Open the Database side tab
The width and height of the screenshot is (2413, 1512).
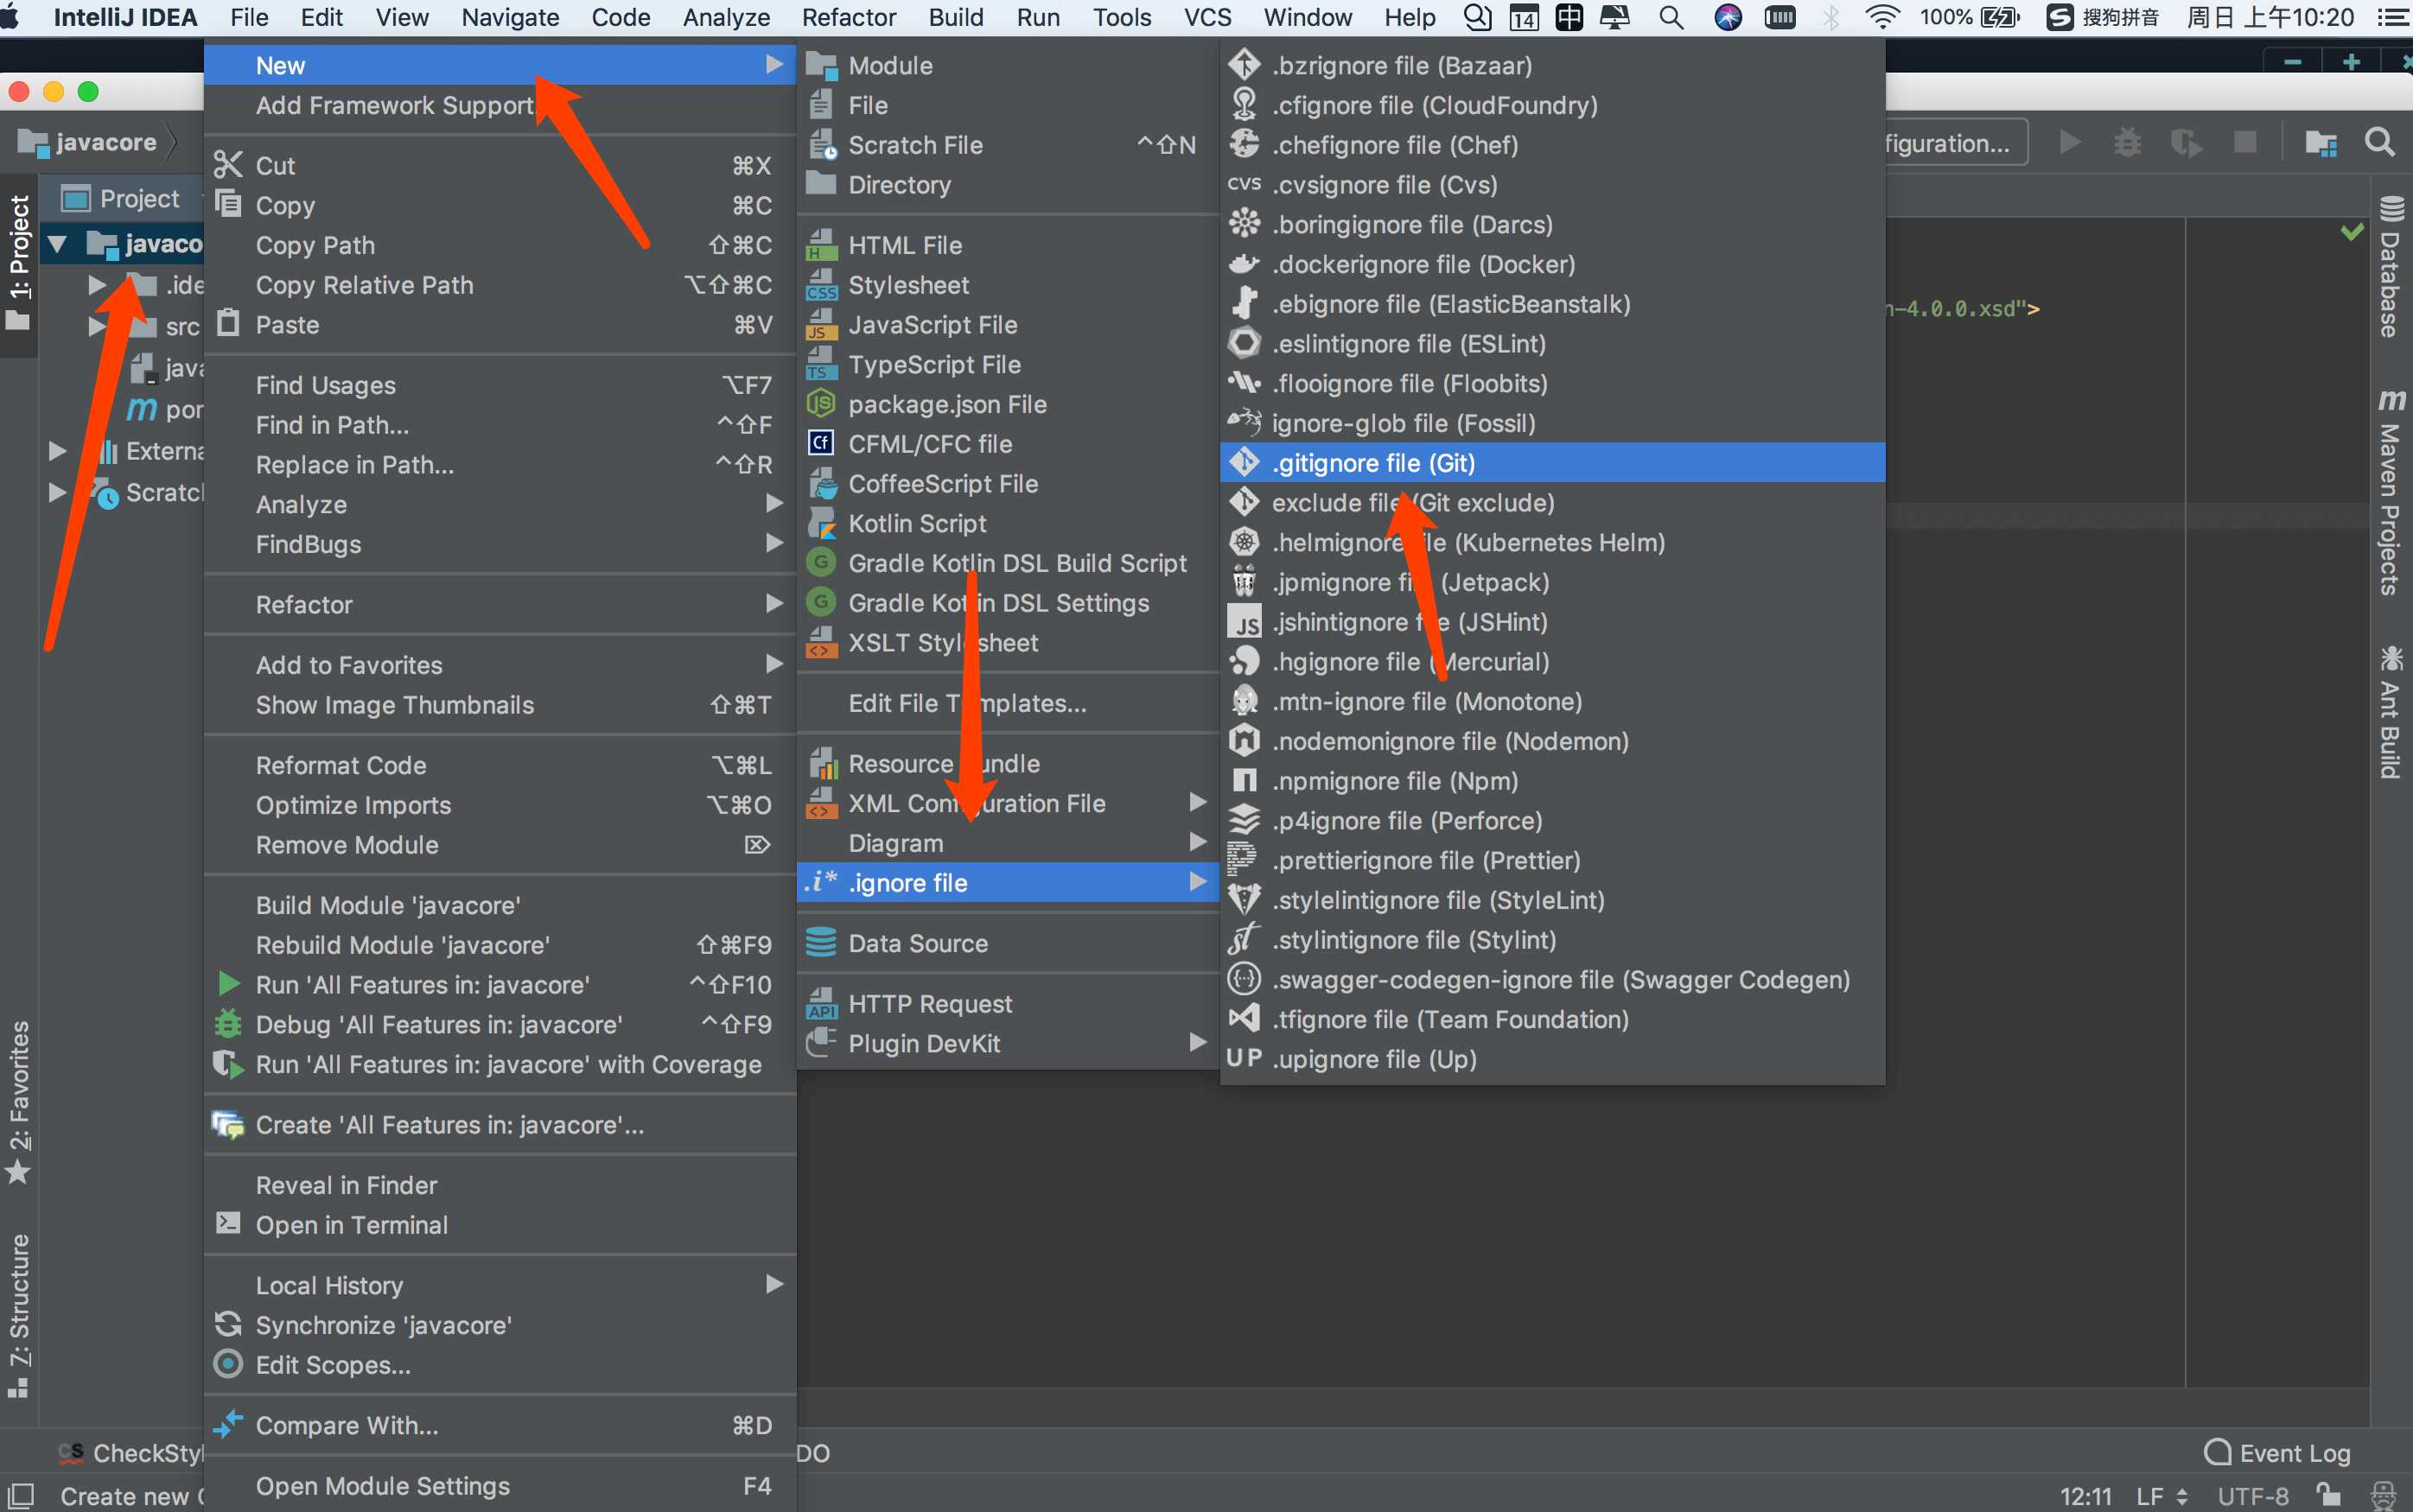[2390, 268]
